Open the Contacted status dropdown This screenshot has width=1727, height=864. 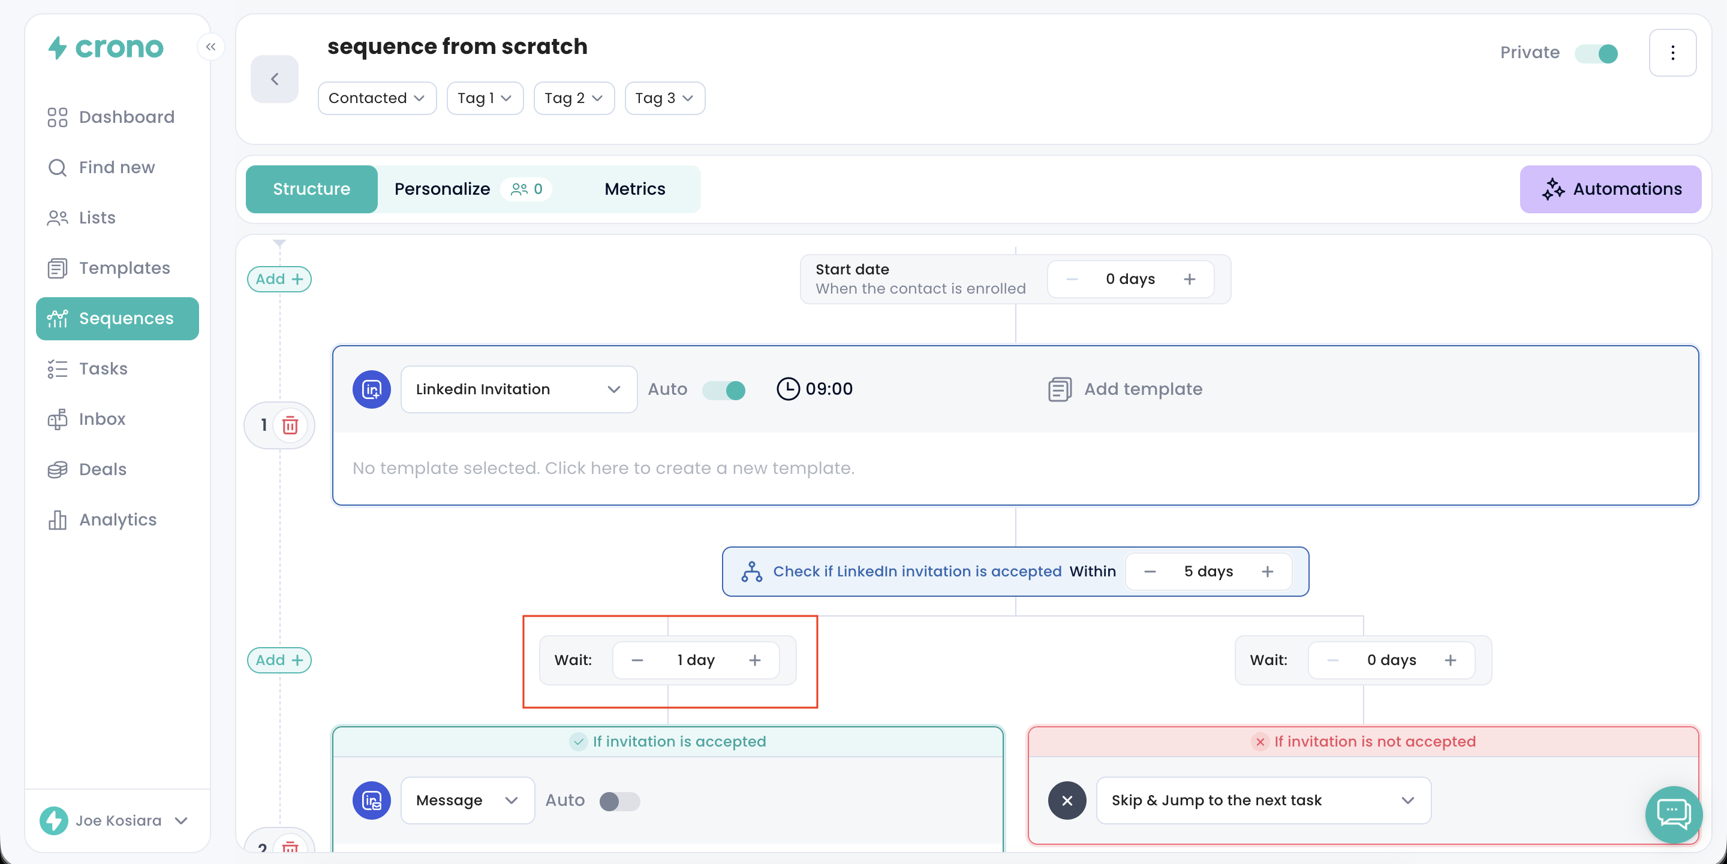pyautogui.click(x=376, y=98)
